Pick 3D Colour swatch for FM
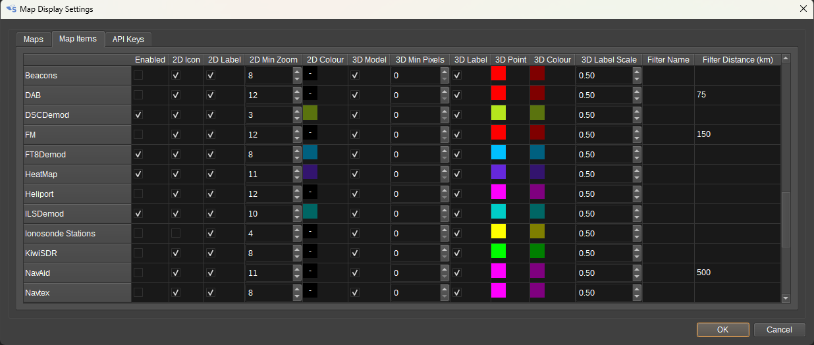The height and width of the screenshot is (345, 814). [537, 132]
